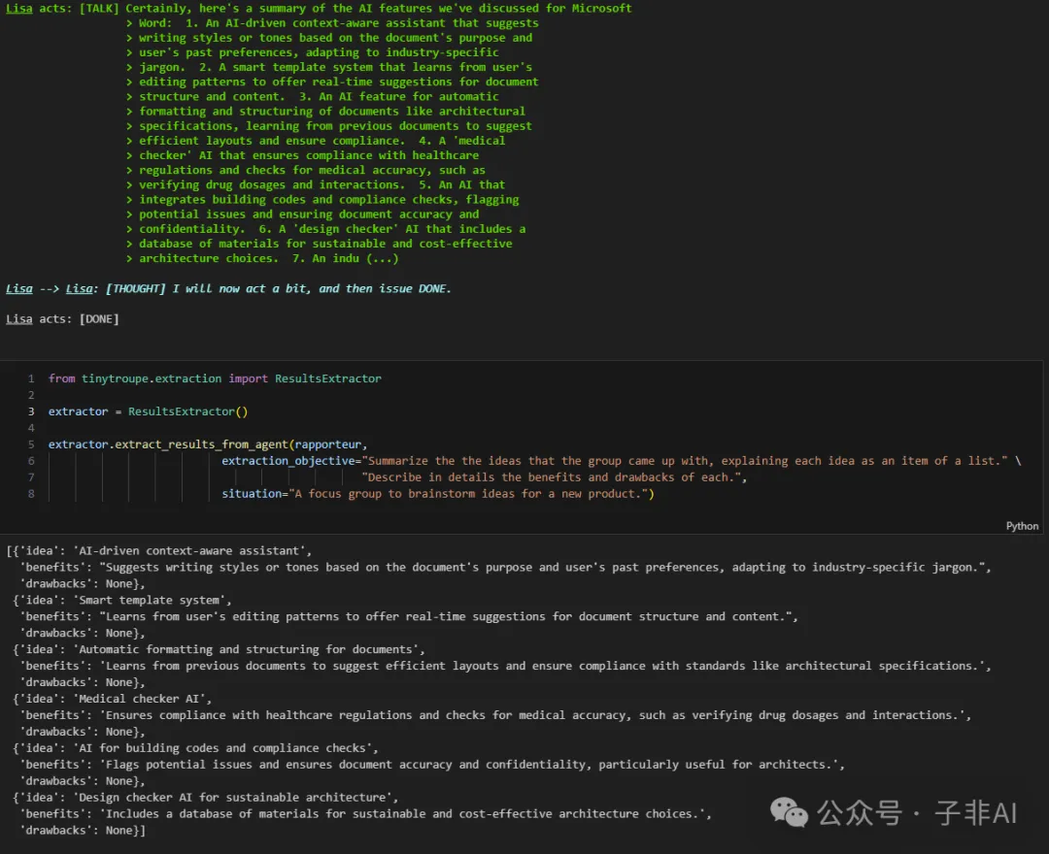Click the Lisa link before acts: [DONE]

pos(18,318)
